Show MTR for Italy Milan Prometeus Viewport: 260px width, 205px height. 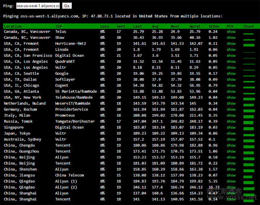tap(231, 115)
